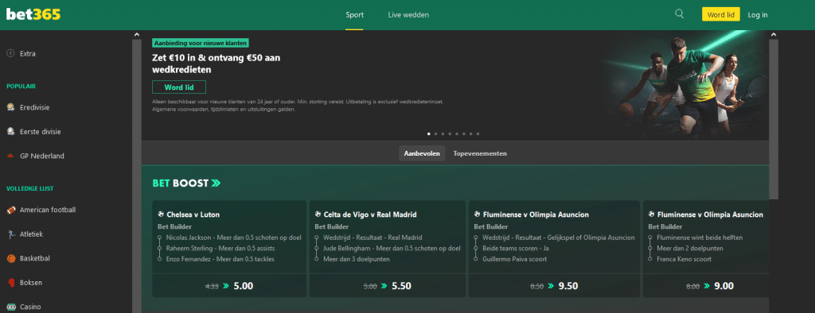
Task: Click 'Aanbieding voor nieuwe klanten' label
Action: click(x=201, y=43)
